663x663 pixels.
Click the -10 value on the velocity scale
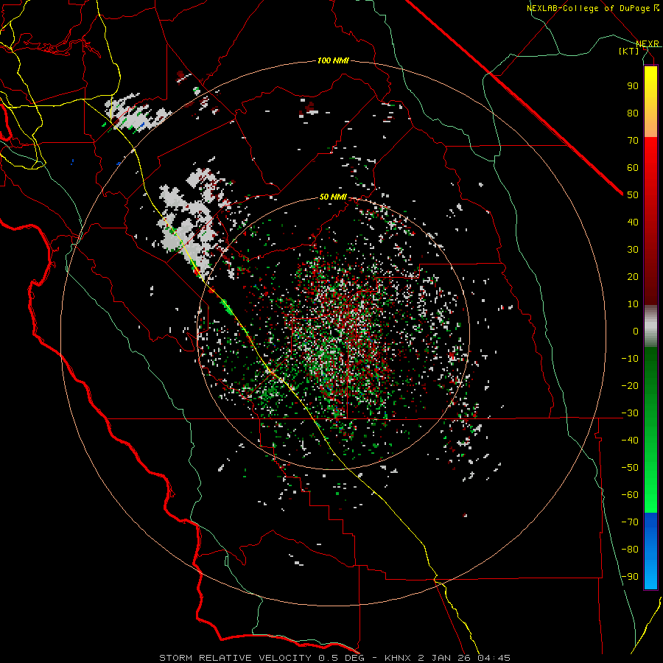pyautogui.click(x=630, y=359)
